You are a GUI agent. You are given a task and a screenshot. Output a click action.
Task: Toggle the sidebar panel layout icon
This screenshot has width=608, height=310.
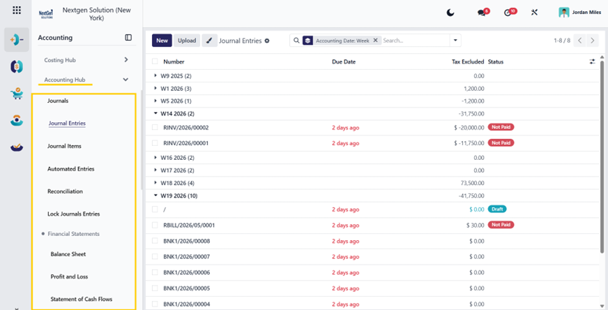pyautogui.click(x=128, y=37)
